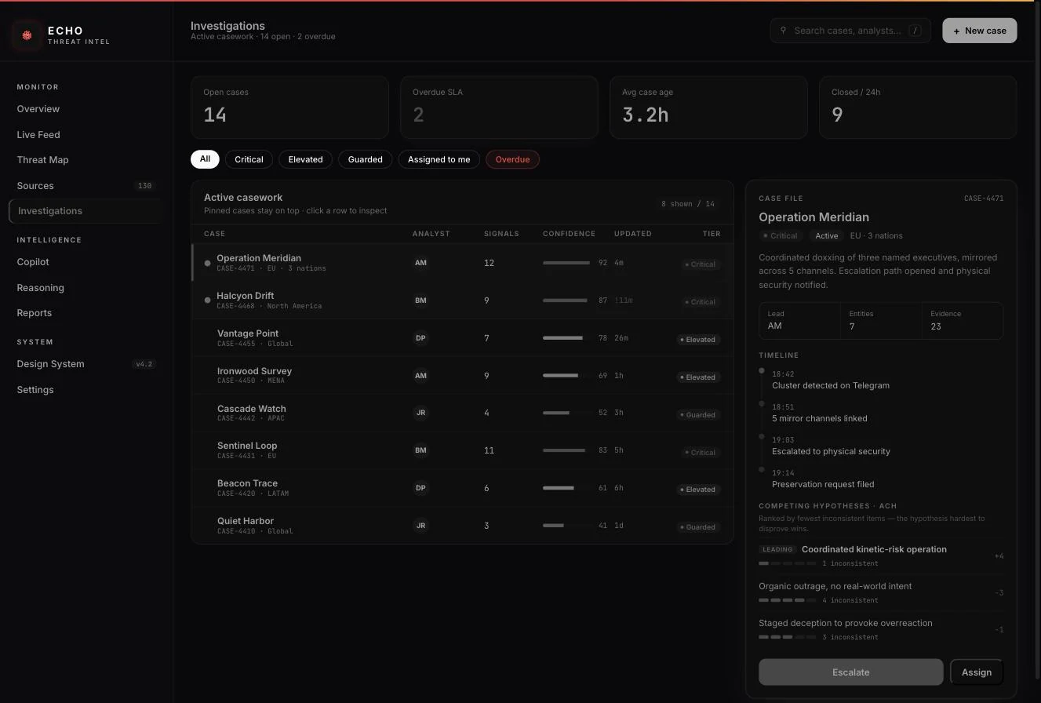
Task: Focus the Search cases input field
Action: click(850, 31)
